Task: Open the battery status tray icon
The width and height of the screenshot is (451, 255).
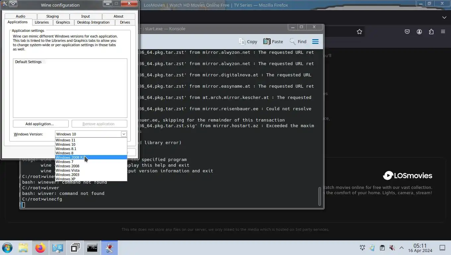Action: [372, 248]
